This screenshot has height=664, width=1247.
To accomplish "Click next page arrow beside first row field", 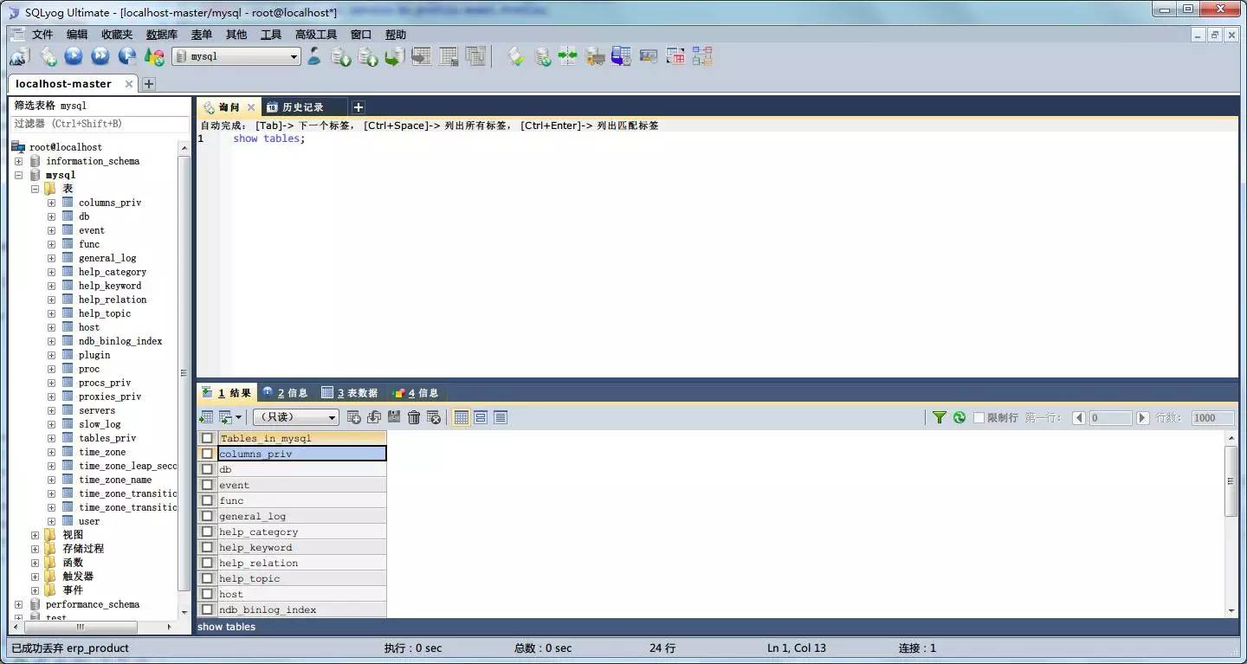I will click(x=1142, y=417).
